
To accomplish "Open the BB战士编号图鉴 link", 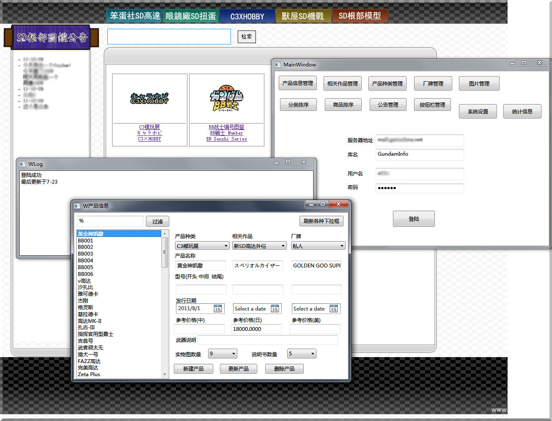I will pos(226,127).
